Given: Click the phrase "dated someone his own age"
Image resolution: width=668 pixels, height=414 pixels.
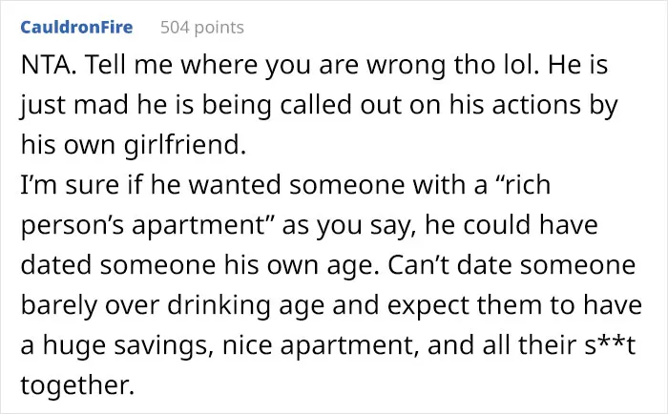Looking at the screenshot, I should click(198, 265).
